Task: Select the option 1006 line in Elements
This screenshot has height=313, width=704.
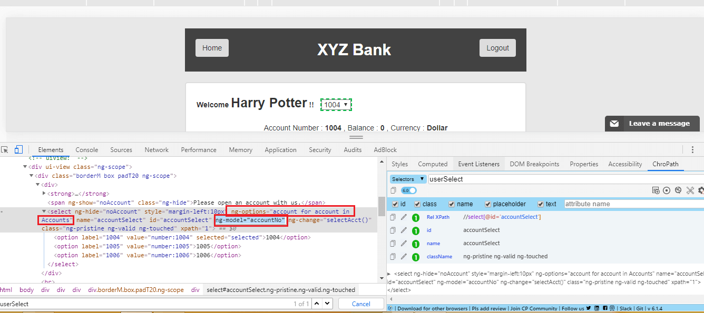Action: 147,255
